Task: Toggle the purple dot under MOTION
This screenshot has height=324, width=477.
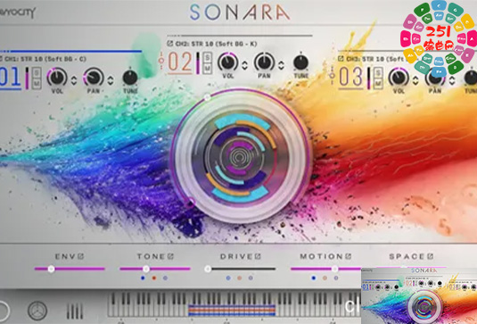Action: click(x=336, y=278)
